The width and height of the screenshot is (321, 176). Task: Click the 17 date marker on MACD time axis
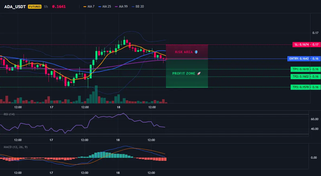[51, 173]
